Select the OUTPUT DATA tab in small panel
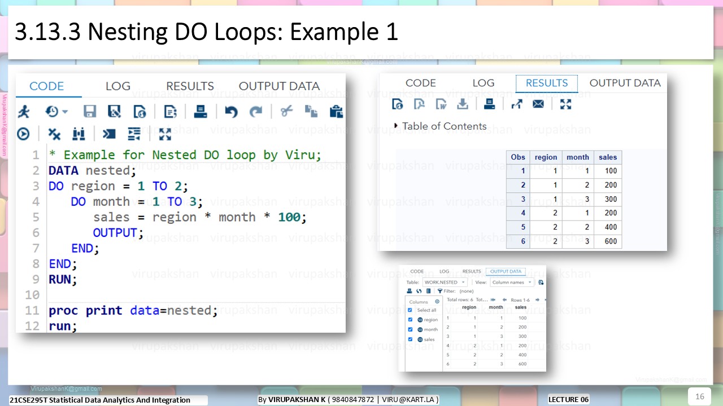The height and width of the screenshot is (406, 723). 506,271
